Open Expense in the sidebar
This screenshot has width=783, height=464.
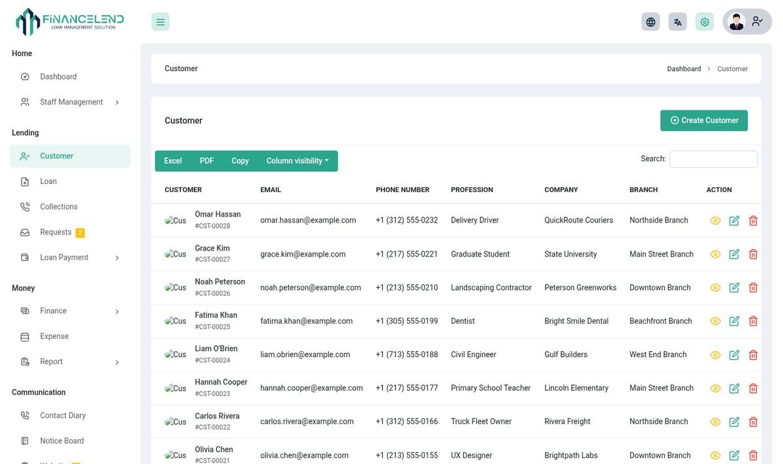pyautogui.click(x=70, y=336)
